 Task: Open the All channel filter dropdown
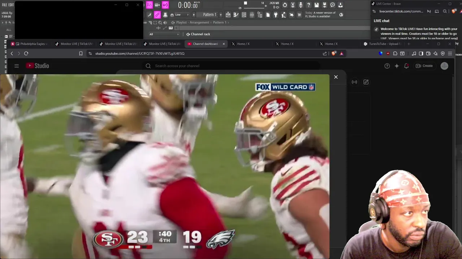tap(164, 34)
